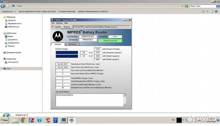The image size is (220, 126).
Task: Open the Загрузки folder in sidebar
Action: (12, 20)
